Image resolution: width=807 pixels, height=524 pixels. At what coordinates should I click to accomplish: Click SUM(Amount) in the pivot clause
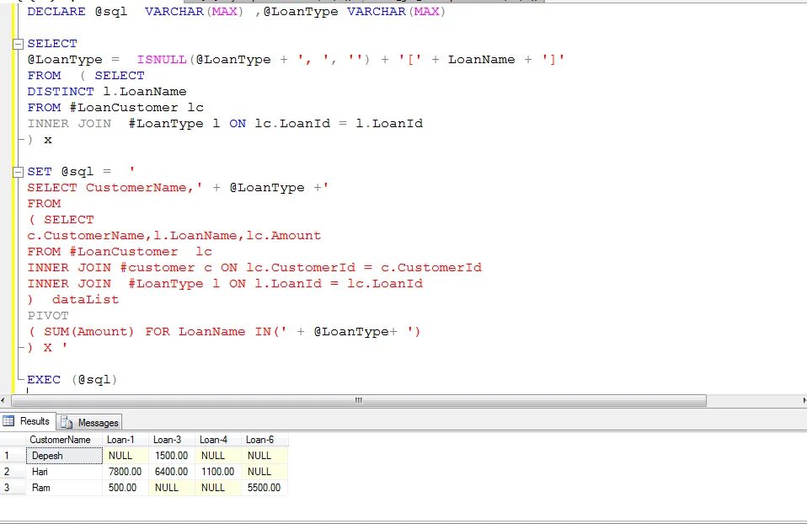coord(88,331)
